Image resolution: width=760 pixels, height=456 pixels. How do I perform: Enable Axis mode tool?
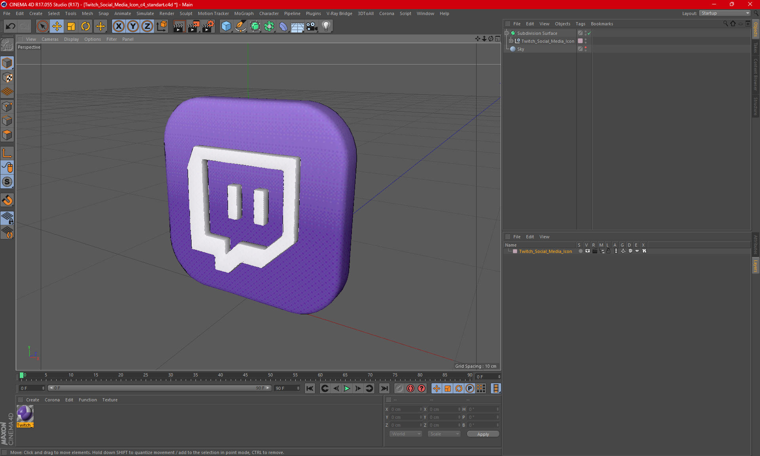coord(7,153)
